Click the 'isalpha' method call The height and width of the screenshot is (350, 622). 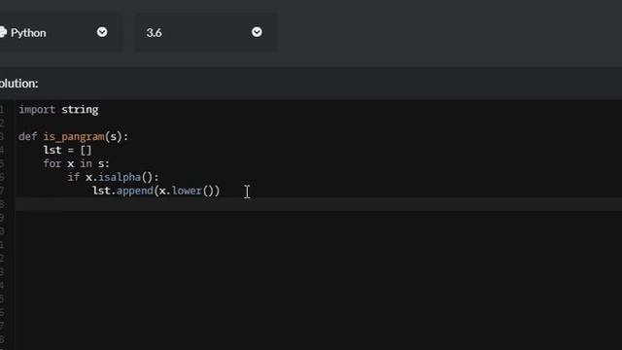(120, 177)
